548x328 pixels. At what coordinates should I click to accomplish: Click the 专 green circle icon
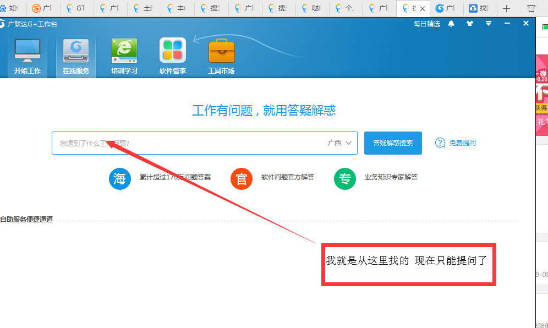tap(345, 179)
